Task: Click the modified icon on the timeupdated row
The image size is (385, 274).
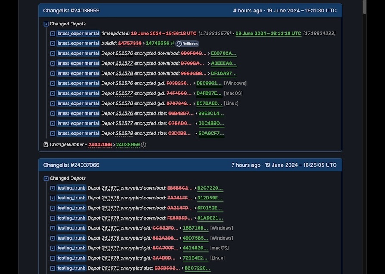Action: click(53, 34)
